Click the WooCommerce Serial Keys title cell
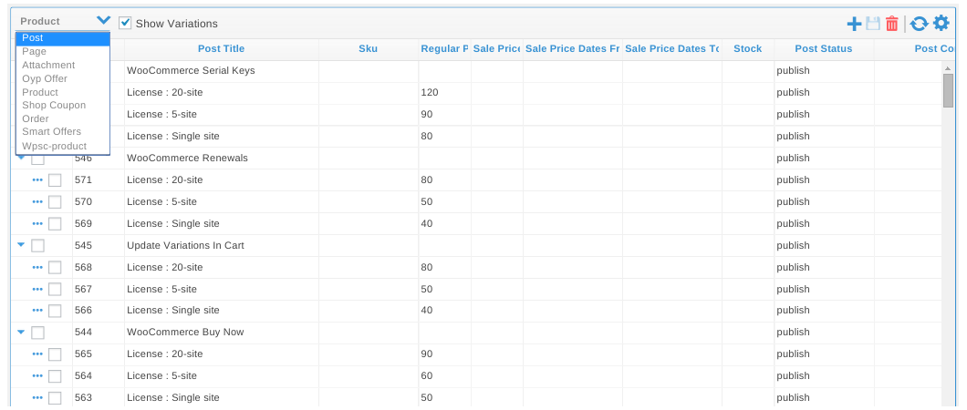This screenshot has height=410, width=967. [222, 71]
